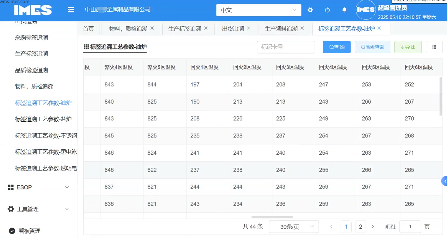Screen dimensions: 447x238
Task: Open 采购标签追溯 in sidebar
Action: pyautogui.click(x=31, y=37)
